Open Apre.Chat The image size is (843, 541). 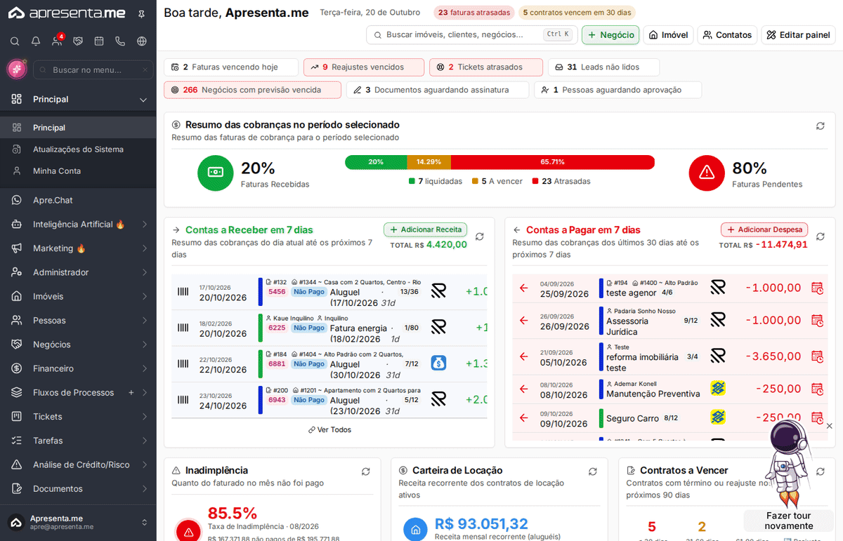[x=78, y=200]
